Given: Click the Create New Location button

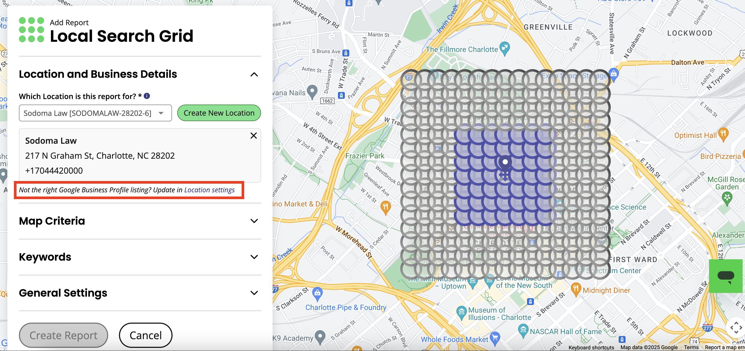Looking at the screenshot, I should pos(219,113).
